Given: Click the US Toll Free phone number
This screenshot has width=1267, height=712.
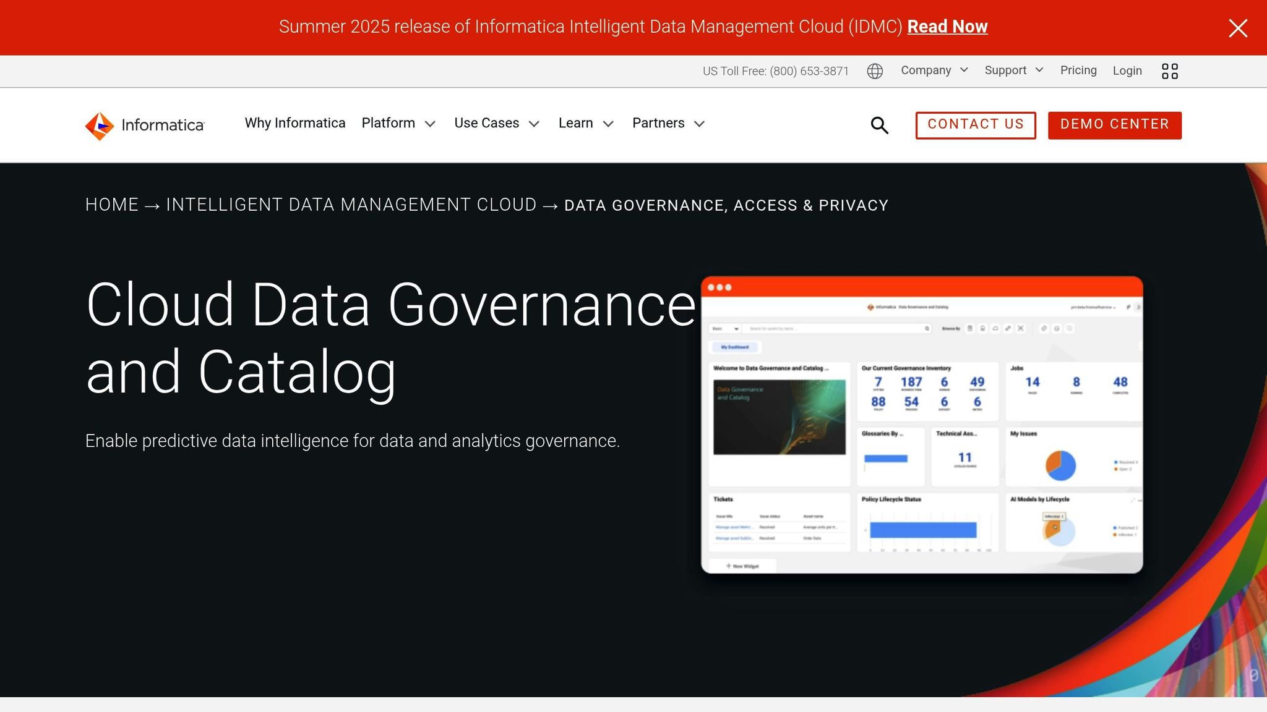Looking at the screenshot, I should click(776, 71).
